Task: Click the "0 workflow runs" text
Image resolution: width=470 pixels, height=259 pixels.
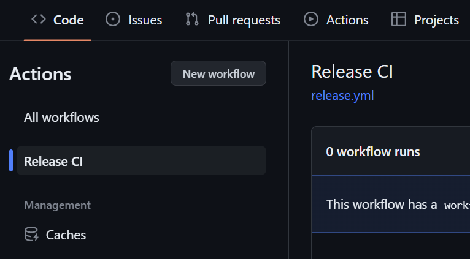Action: click(373, 152)
